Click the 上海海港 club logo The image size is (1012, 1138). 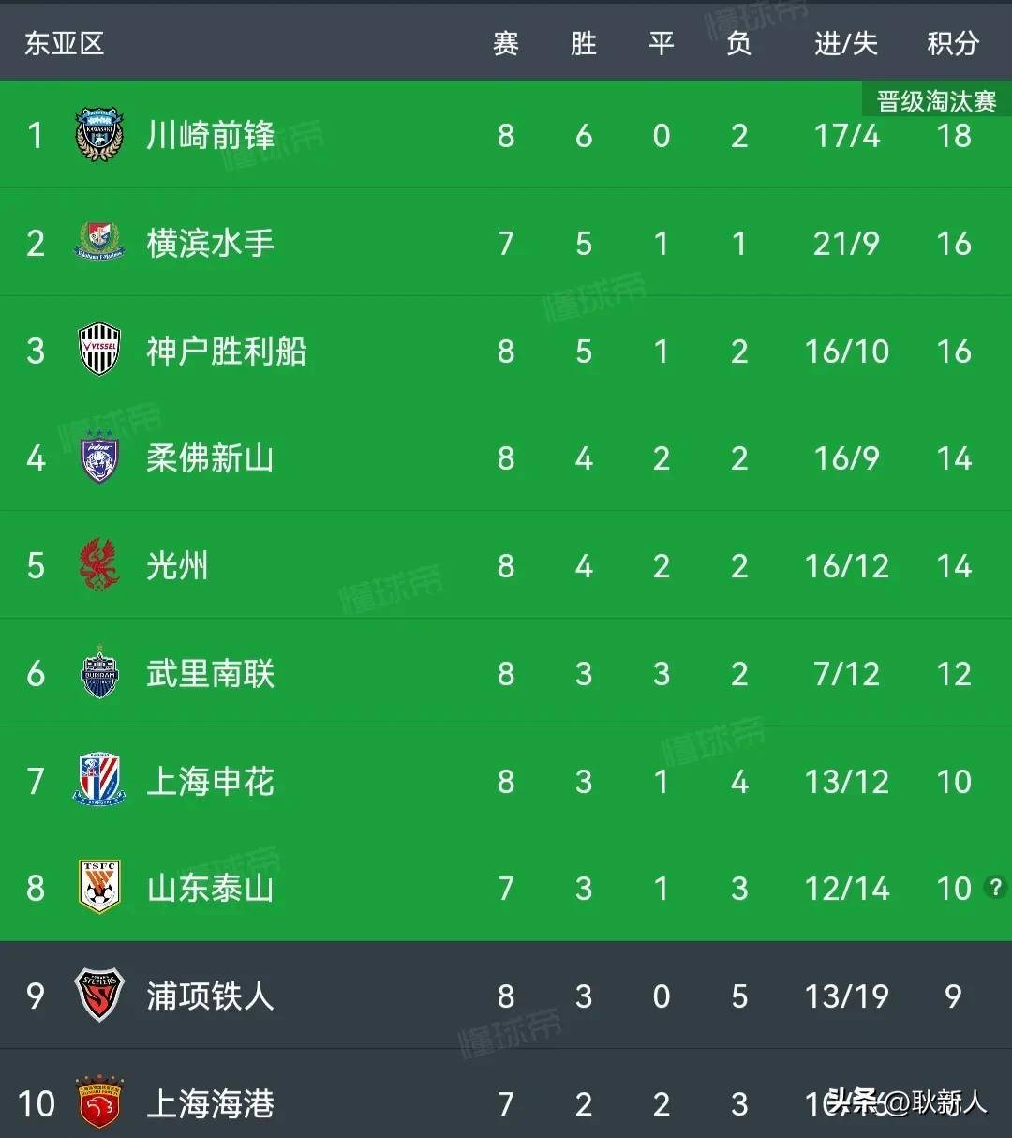click(x=97, y=1104)
